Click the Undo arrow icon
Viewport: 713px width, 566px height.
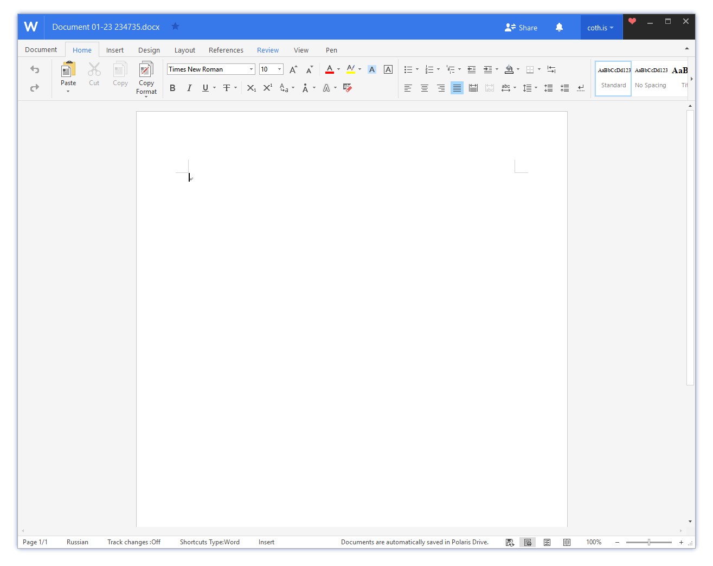click(x=35, y=69)
